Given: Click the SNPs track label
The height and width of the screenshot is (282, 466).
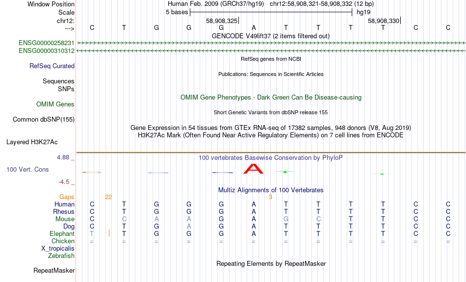Looking at the screenshot, I should 66,89.
